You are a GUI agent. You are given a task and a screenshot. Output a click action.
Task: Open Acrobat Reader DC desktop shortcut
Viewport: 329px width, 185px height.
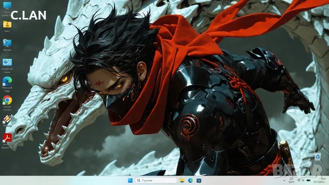point(7,141)
